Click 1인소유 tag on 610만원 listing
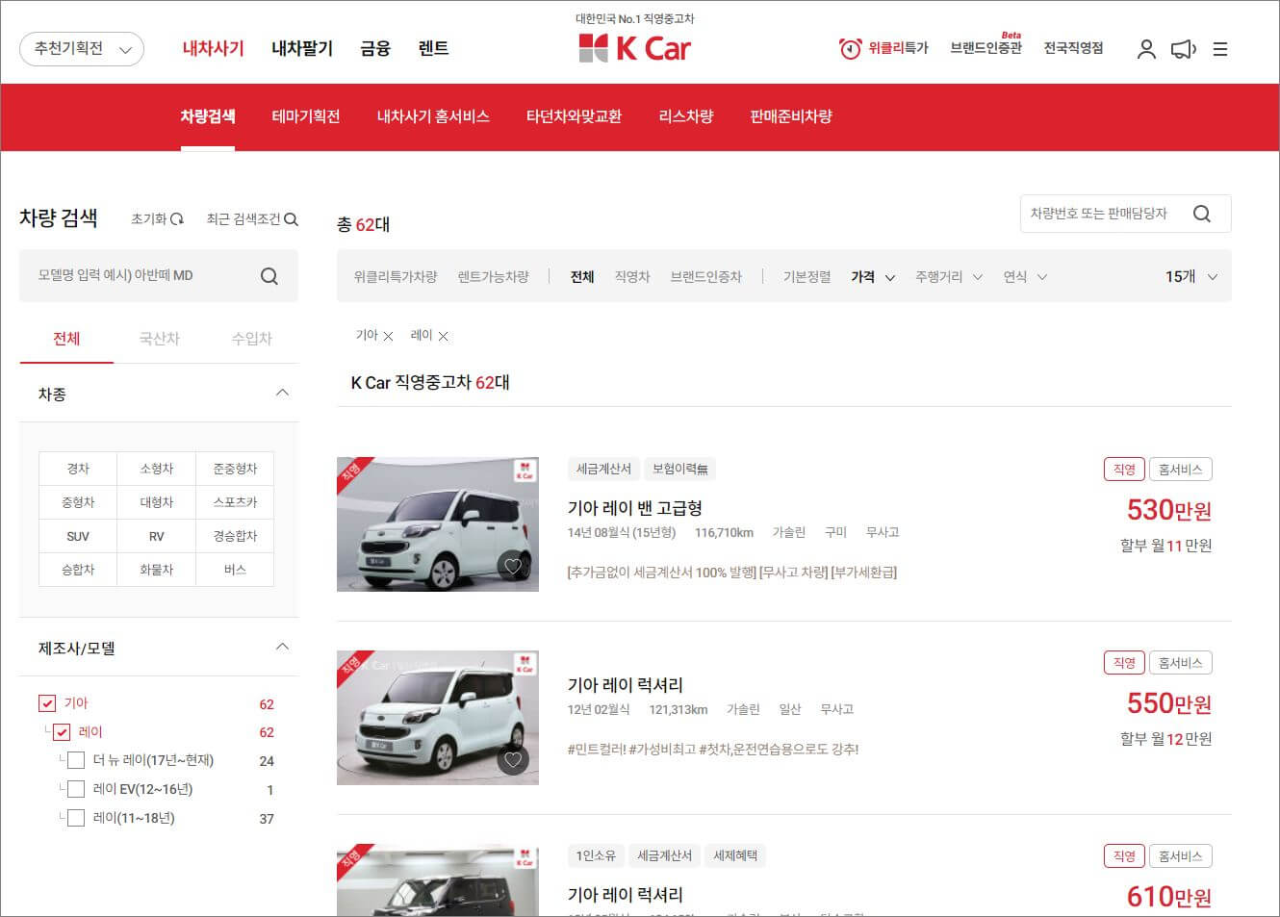Viewport: 1280px width, 917px height. 596,856
